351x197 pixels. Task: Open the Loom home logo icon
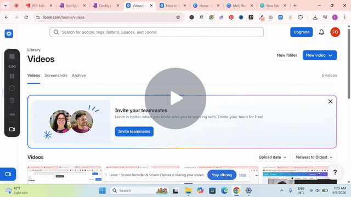coord(9,34)
